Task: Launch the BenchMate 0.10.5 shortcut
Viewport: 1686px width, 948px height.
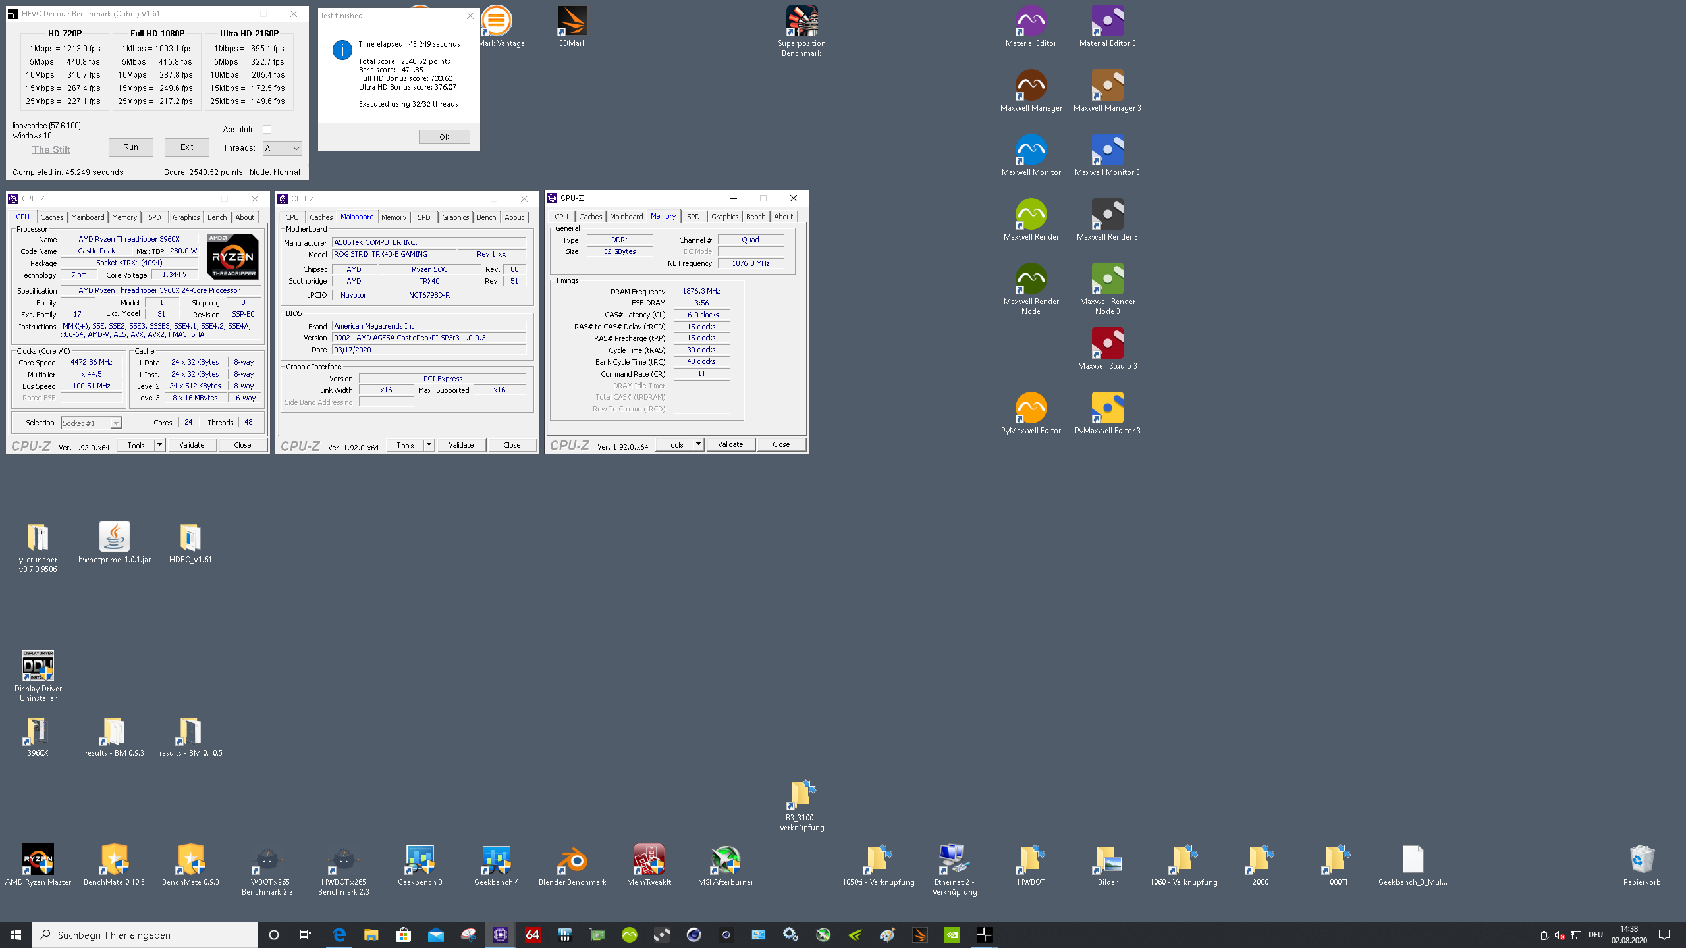Action: pos(114,865)
